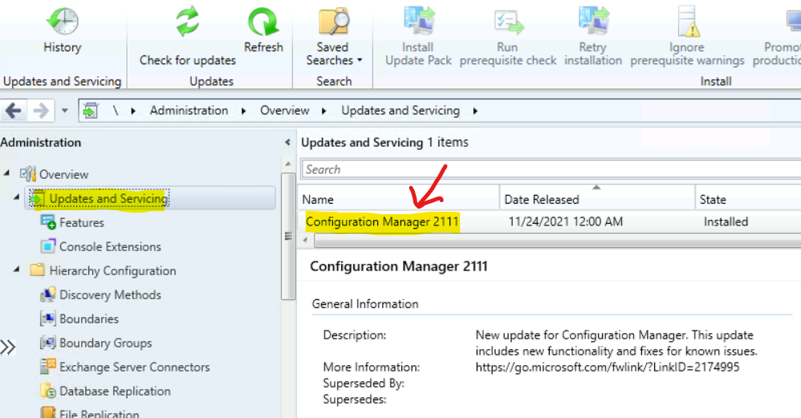Collapse the Administration navigation pane
Viewport: 801px width, 418px height.
[287, 142]
